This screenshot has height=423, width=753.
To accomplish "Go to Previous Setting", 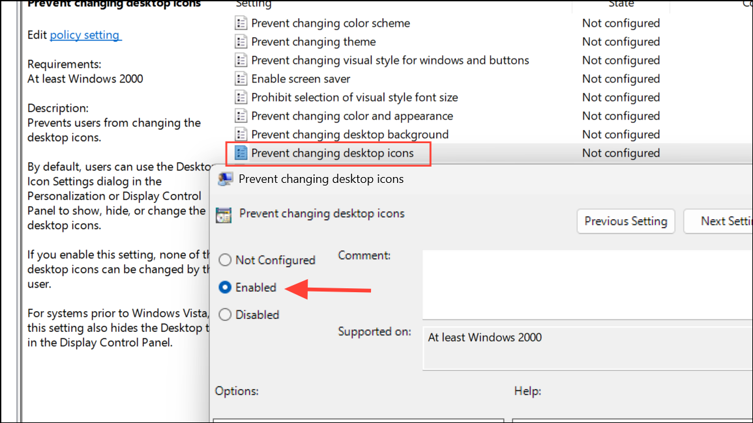I will coord(626,221).
